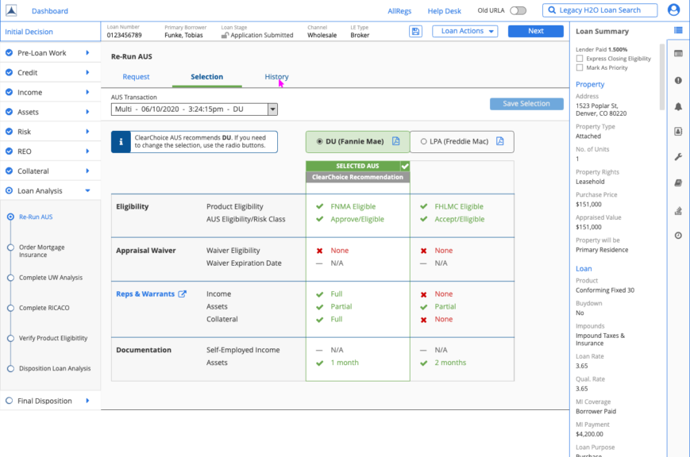Switch to the History tab
Screen dimensions: 690x457
point(276,77)
